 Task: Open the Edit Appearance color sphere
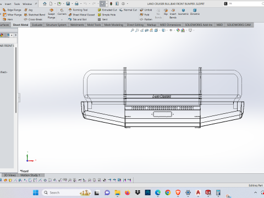click(178, 30)
